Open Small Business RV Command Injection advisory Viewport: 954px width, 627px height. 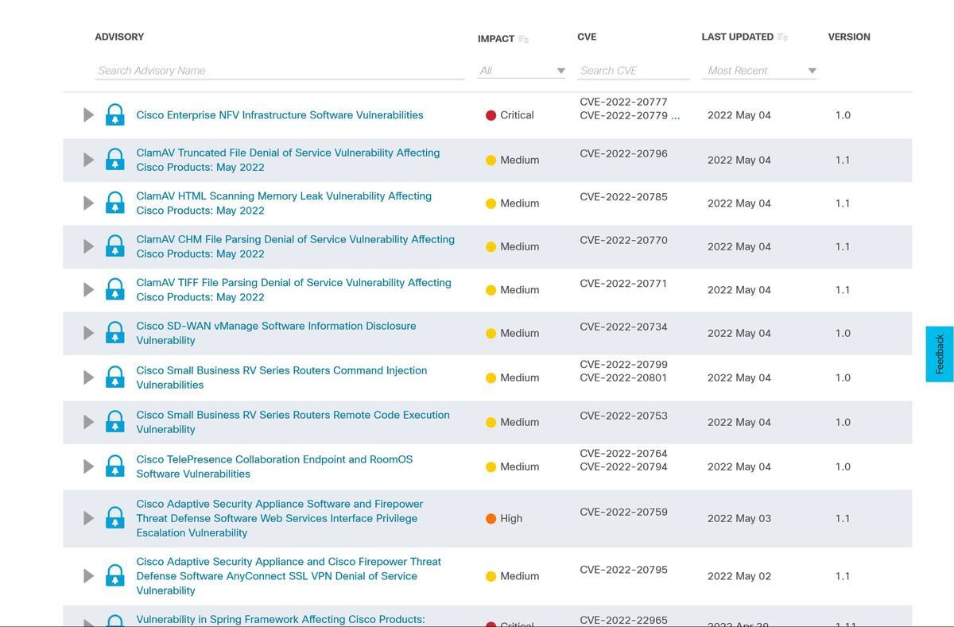pyautogui.click(x=281, y=377)
